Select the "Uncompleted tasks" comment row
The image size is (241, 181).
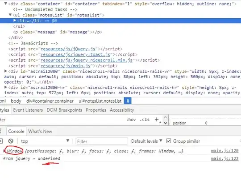point(45,9)
